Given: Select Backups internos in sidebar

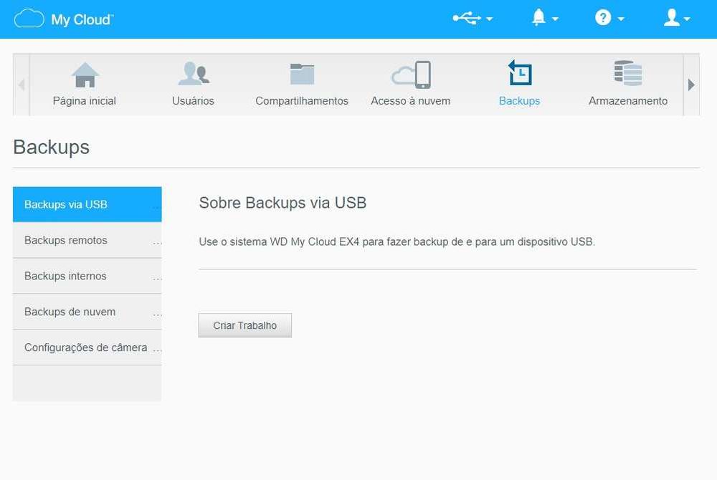Looking at the screenshot, I should [87, 276].
